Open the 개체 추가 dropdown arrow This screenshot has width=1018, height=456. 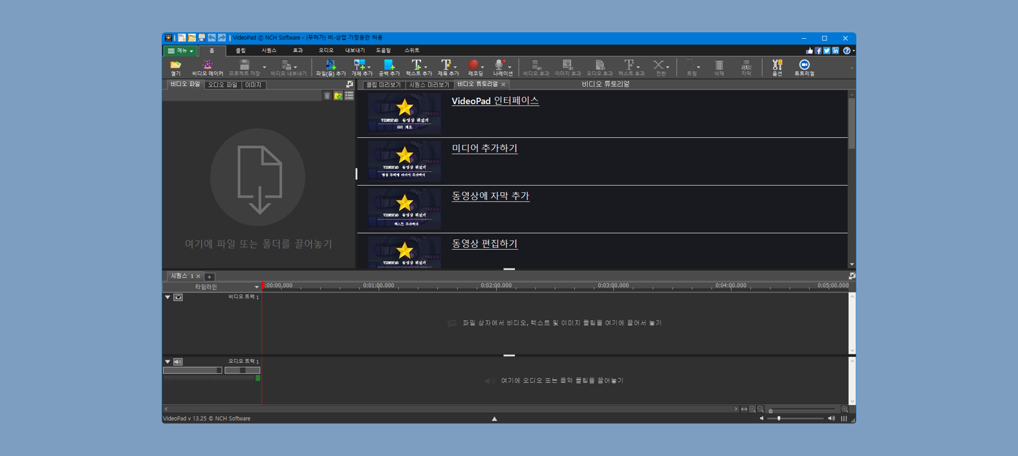pyautogui.click(x=369, y=67)
